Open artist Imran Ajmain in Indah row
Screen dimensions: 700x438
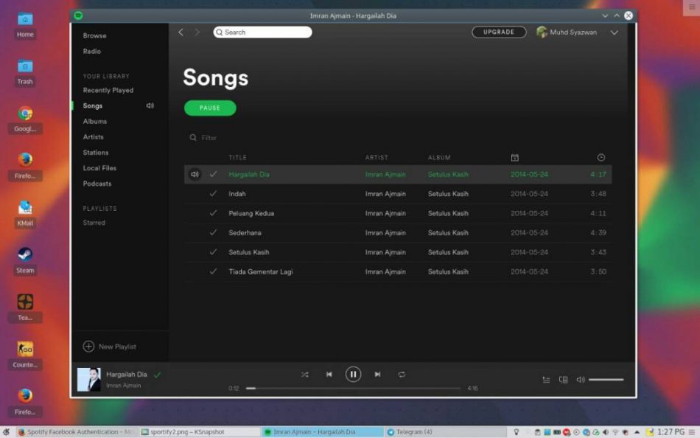pyautogui.click(x=385, y=194)
